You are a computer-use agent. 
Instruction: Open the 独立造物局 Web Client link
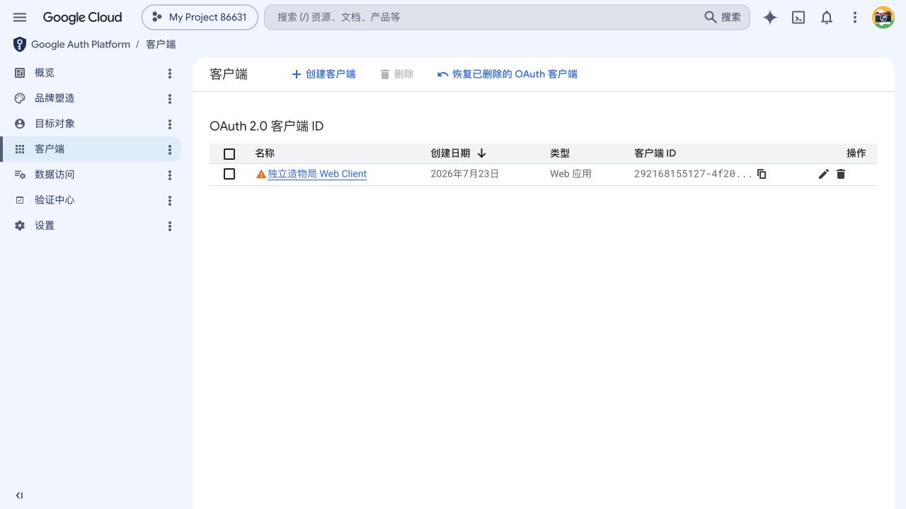coord(317,174)
